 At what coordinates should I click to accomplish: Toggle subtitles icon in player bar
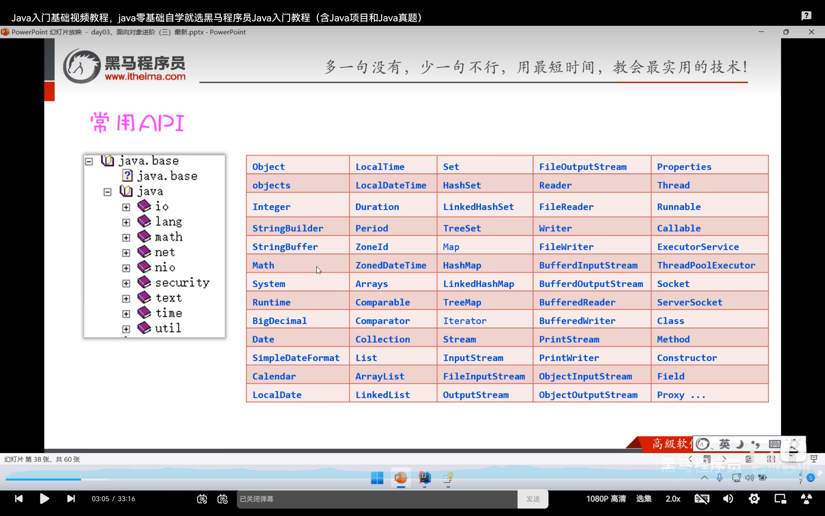coord(702,499)
